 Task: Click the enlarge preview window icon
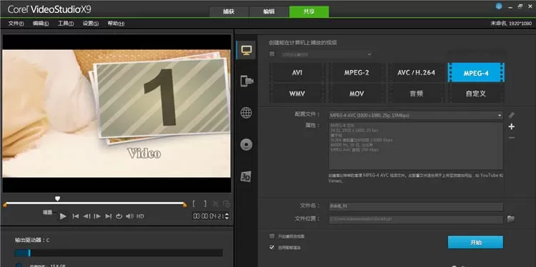pos(226,204)
